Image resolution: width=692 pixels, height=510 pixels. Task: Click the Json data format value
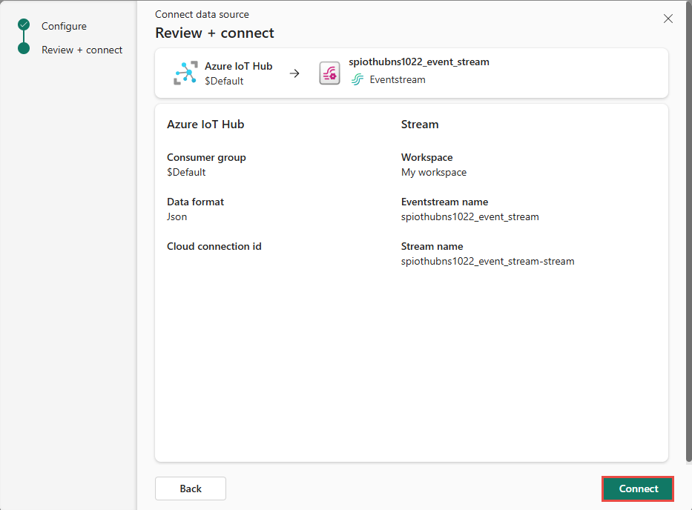click(x=177, y=216)
